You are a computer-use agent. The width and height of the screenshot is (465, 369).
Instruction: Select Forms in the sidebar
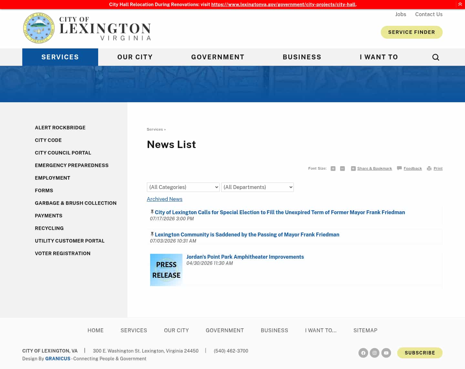point(44,191)
